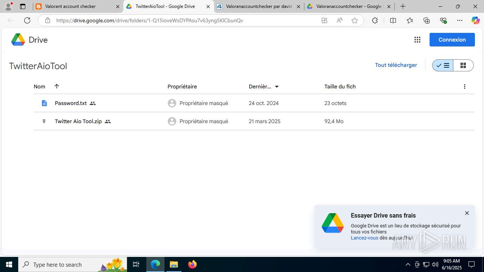Close the Valoranaccountchecker par david tab

[298, 6]
